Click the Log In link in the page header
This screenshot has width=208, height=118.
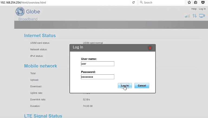202,9
